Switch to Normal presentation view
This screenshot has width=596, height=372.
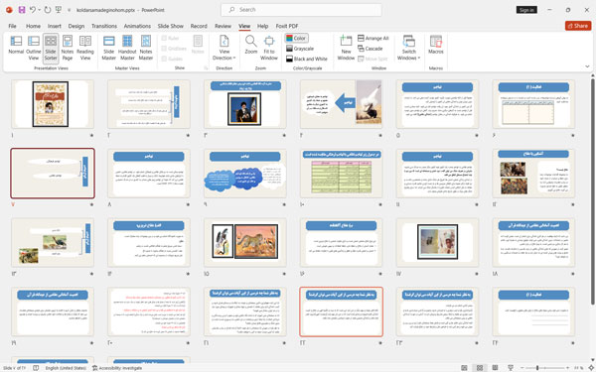click(x=16, y=48)
